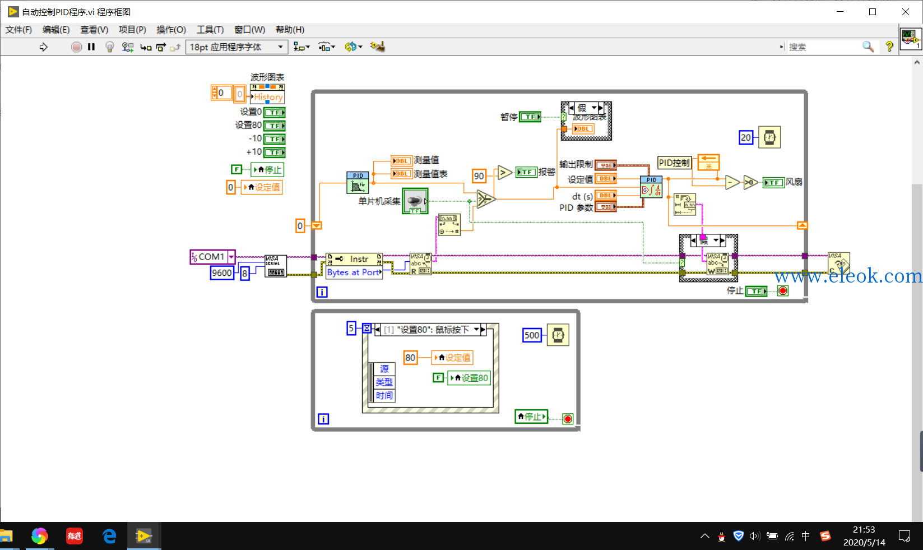Viewport: 923px width, 550px height.
Task: Click in the search field
Action: [x=824, y=47]
